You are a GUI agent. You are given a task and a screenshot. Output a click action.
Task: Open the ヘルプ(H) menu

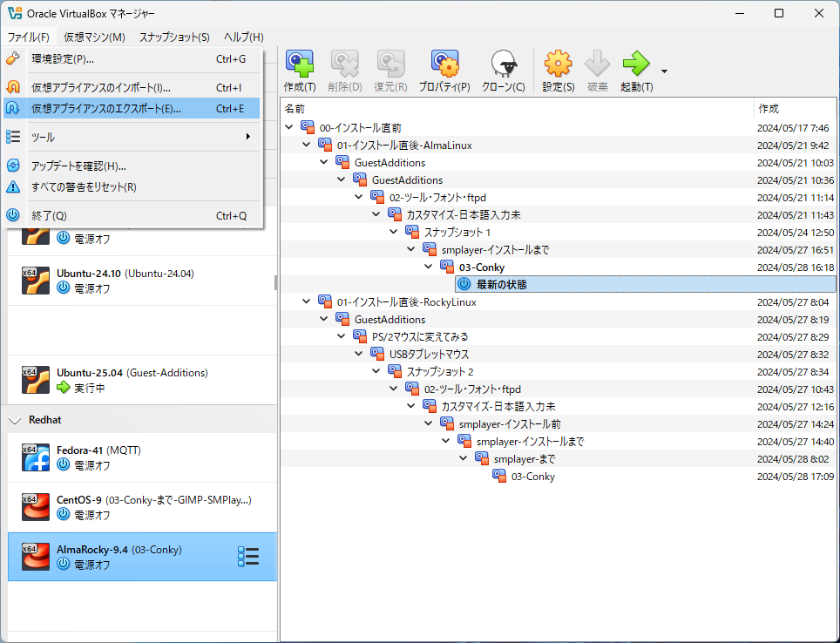(x=244, y=37)
